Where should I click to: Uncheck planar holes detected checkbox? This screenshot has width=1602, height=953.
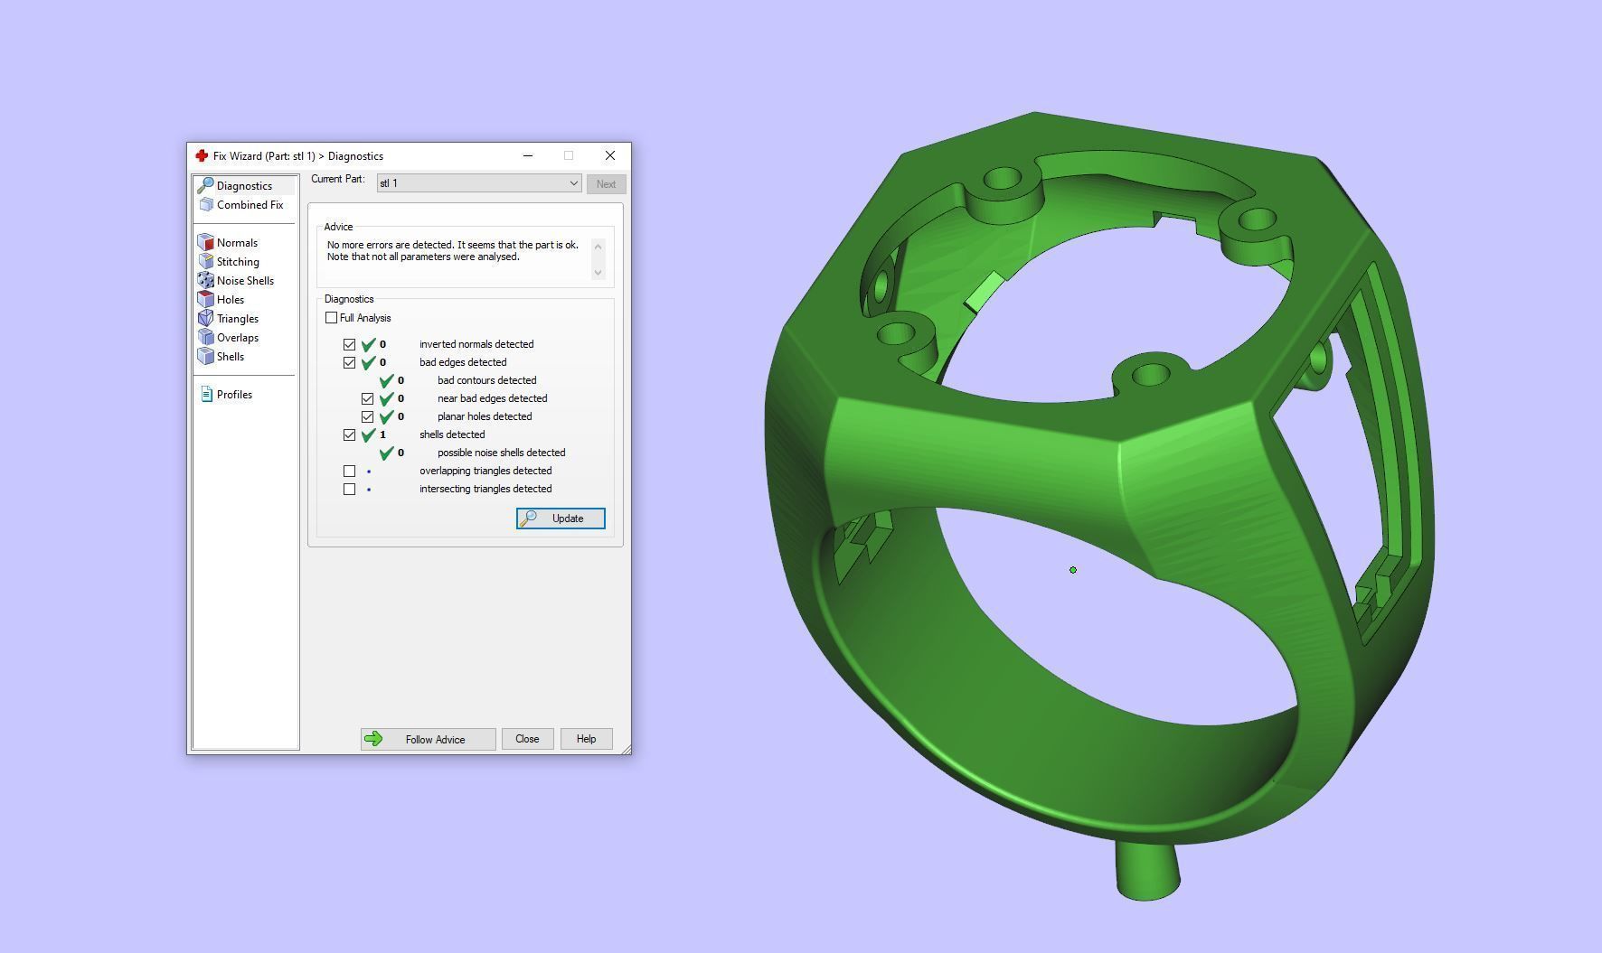368,416
